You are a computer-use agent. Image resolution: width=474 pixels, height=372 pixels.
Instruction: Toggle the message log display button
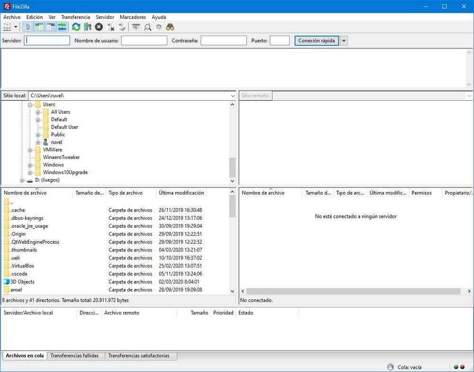pos(28,27)
